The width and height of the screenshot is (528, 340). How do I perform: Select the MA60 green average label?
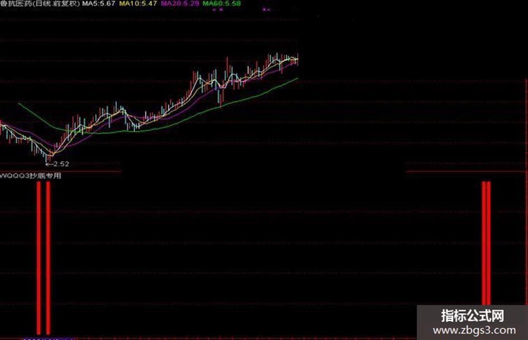point(222,3)
